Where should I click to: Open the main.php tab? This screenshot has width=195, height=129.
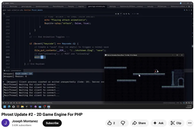[x=150, y=7]
